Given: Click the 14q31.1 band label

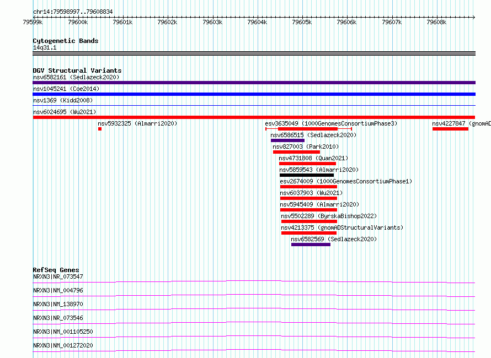Looking at the screenshot, I should click(45, 47).
